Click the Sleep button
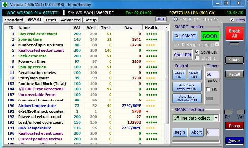Image resolution: width=248 pixels, height=148 pixels. [x=234, y=60]
